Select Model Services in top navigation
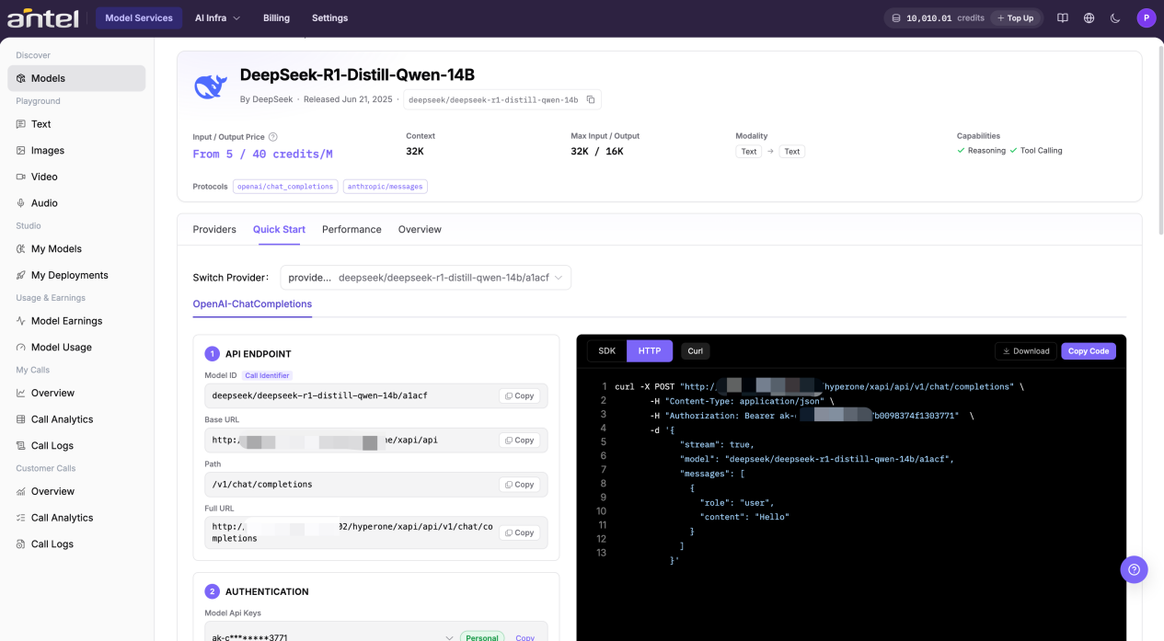 139,17
